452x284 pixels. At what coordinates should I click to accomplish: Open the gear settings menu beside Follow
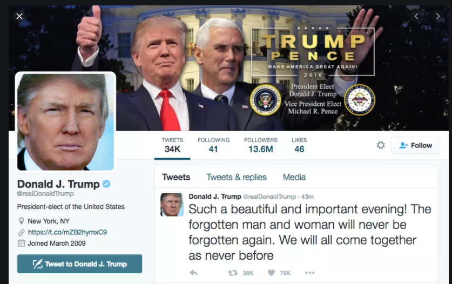click(x=381, y=145)
